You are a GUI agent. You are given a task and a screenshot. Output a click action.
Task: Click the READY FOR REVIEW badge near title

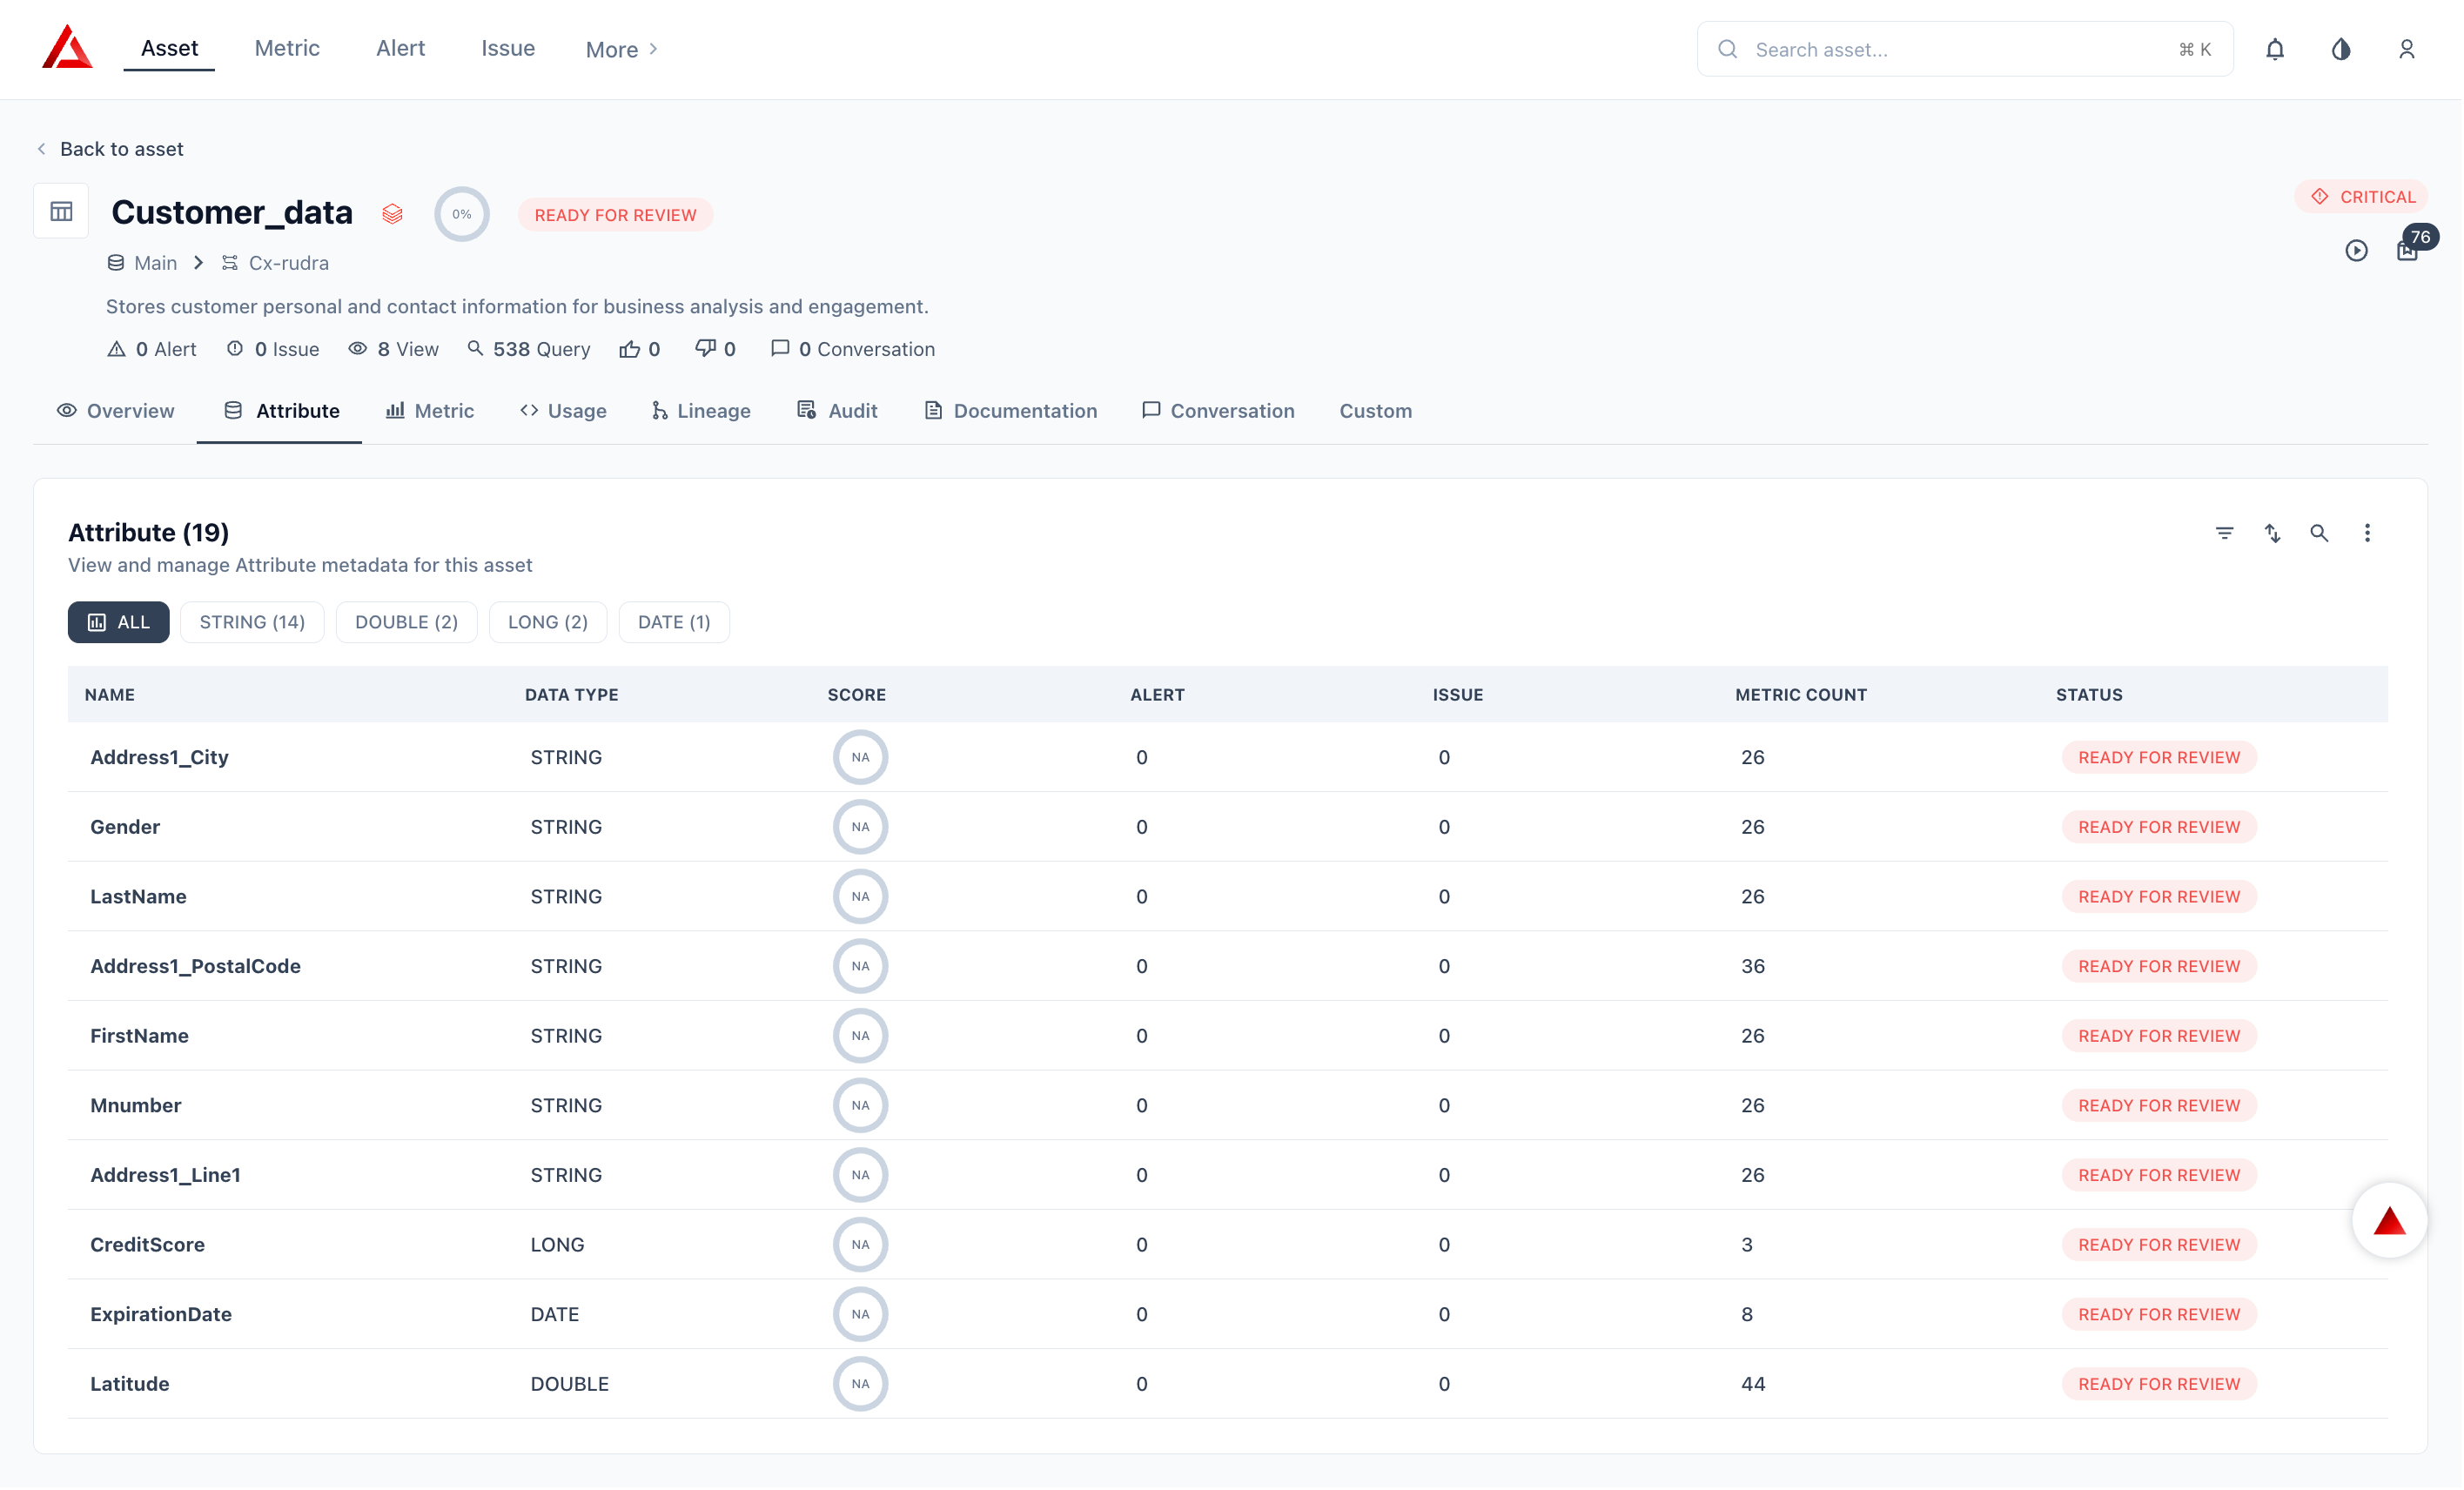616,215
